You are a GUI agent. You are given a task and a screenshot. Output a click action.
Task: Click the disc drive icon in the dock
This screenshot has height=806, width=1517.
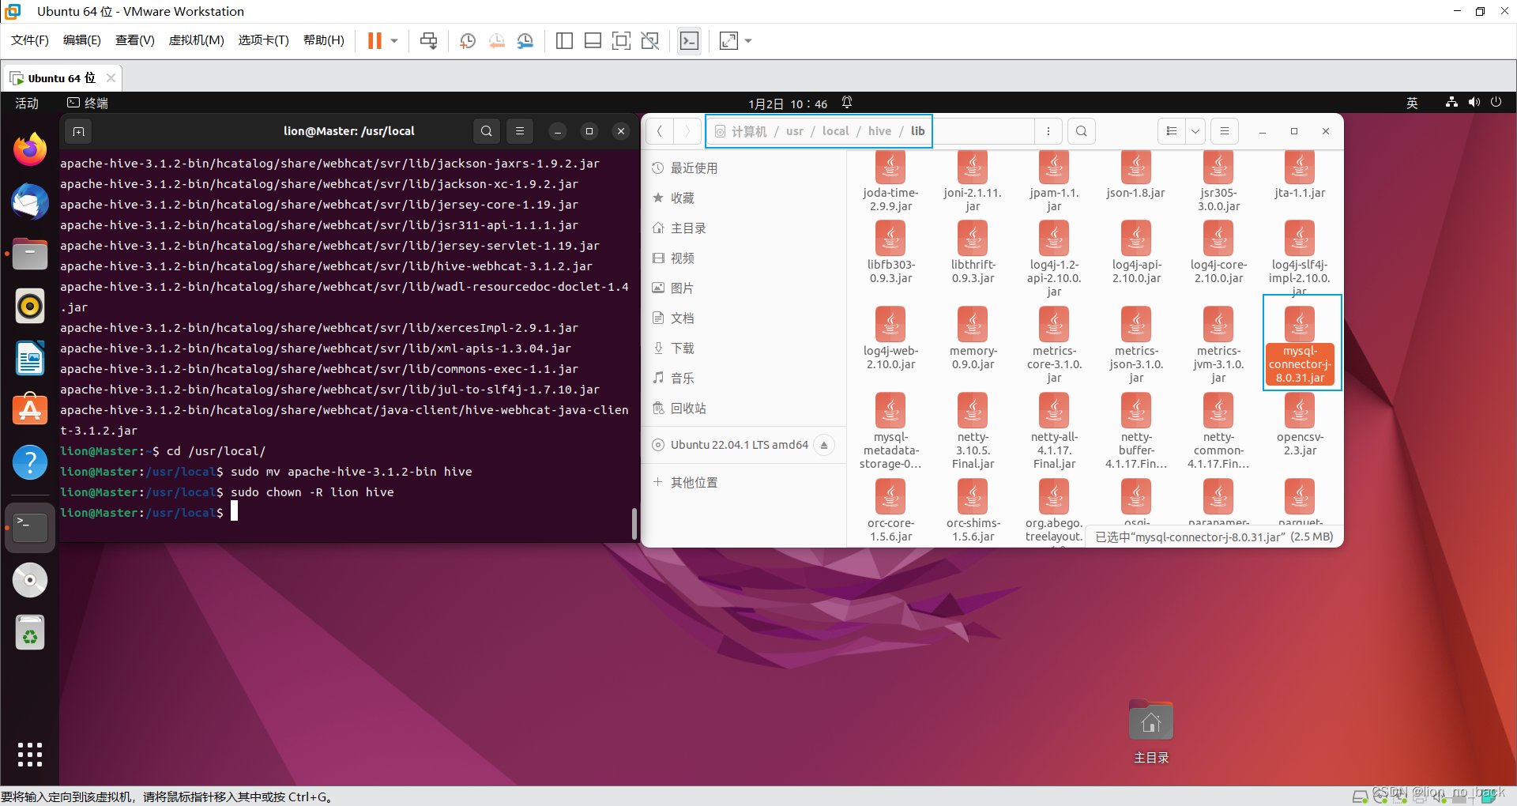30,580
